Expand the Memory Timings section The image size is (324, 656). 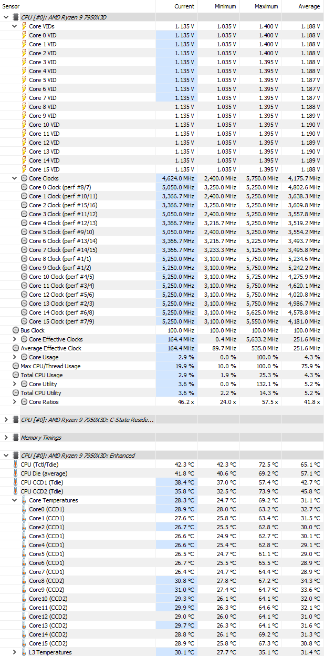(x=6, y=438)
